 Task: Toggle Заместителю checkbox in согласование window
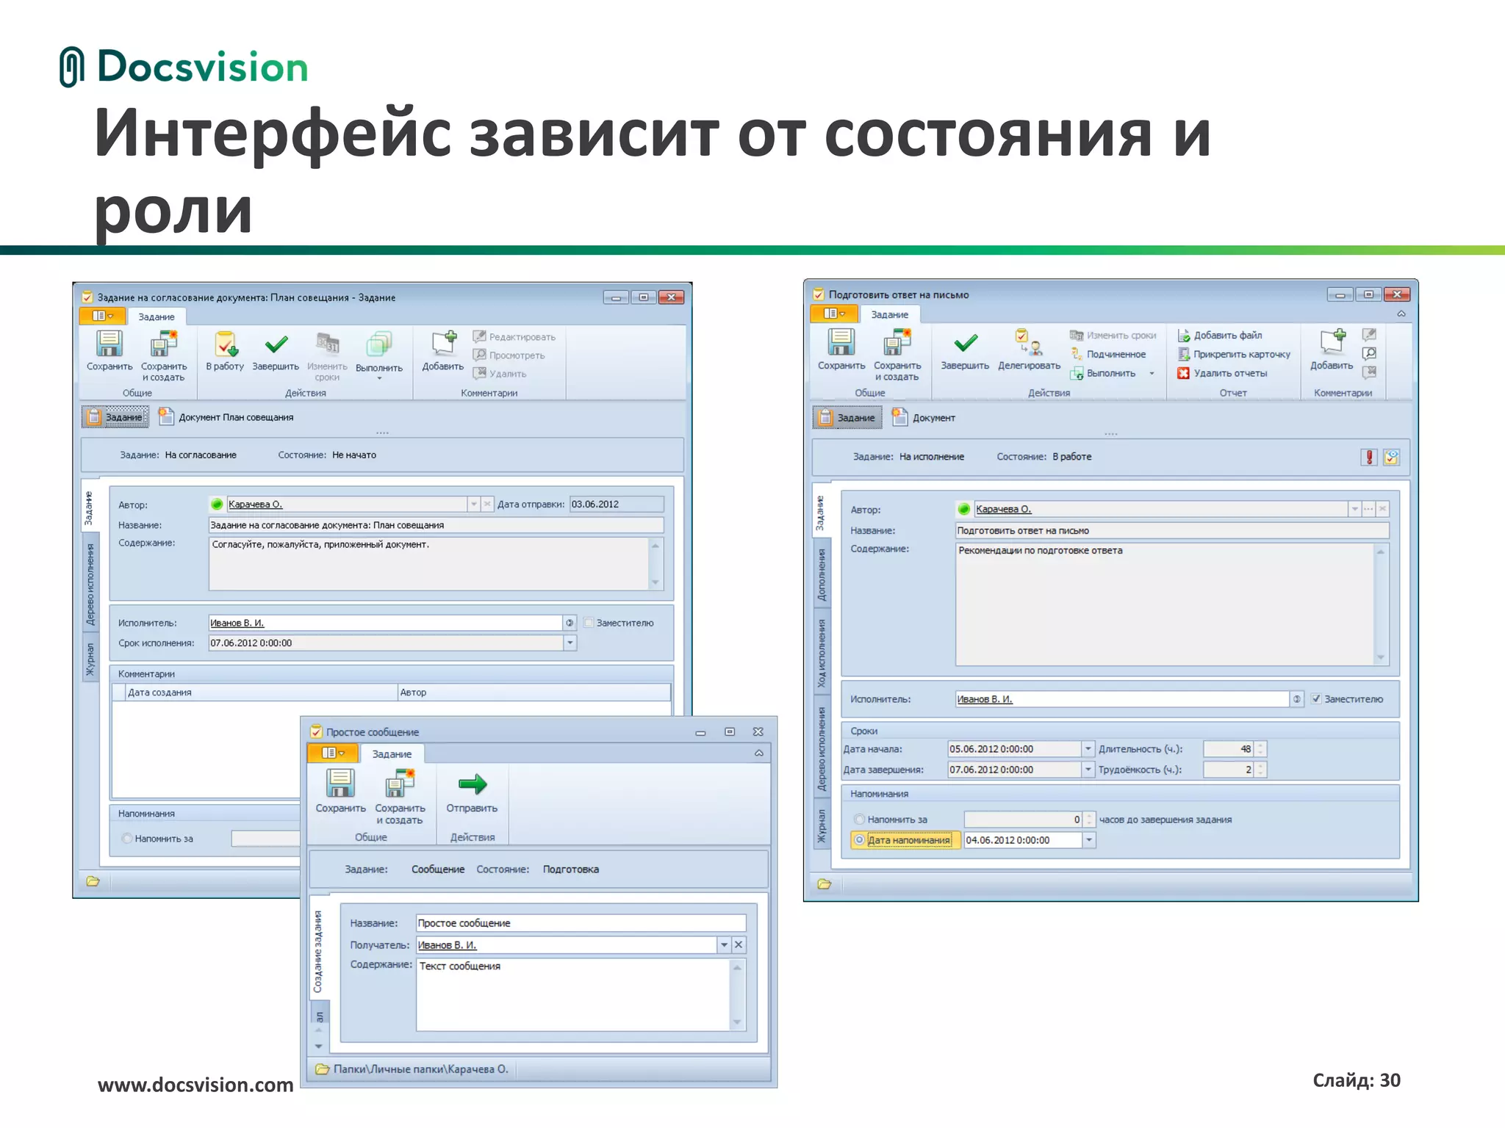coord(588,623)
